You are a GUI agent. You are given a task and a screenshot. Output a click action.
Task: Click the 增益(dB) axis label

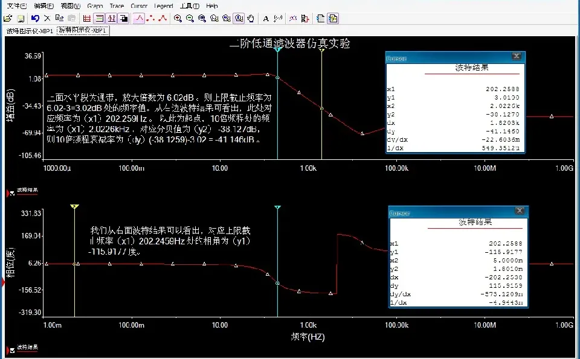(x=10, y=106)
